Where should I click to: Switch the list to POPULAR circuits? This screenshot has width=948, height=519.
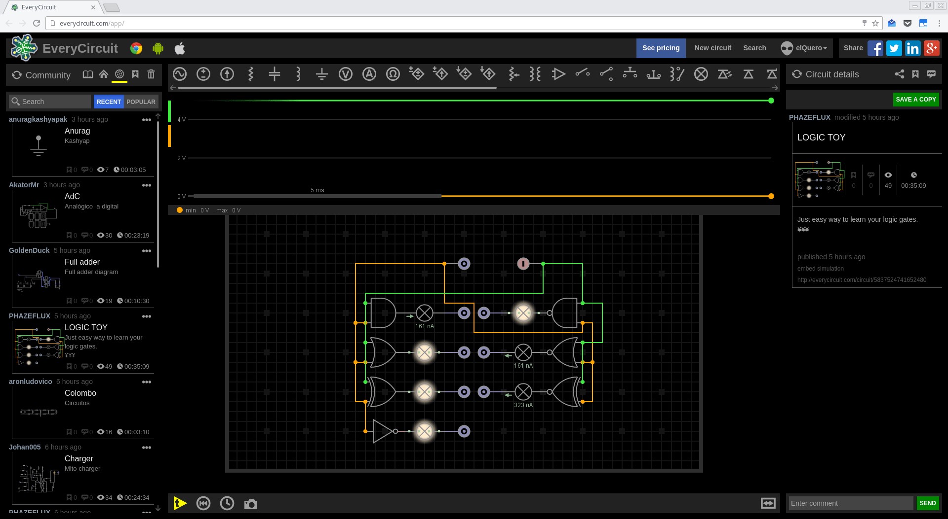click(x=141, y=102)
